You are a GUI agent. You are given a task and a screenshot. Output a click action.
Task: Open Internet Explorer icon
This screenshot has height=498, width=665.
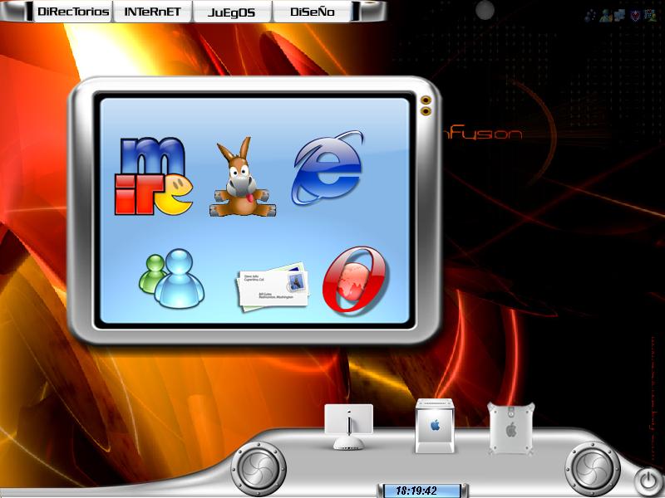click(328, 168)
